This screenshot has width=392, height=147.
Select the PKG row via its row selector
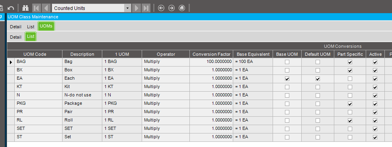pyautogui.click(x=11, y=104)
